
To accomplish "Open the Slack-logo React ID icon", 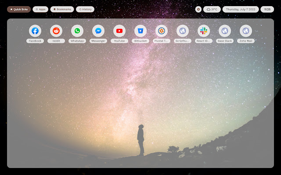I will 204,31.
